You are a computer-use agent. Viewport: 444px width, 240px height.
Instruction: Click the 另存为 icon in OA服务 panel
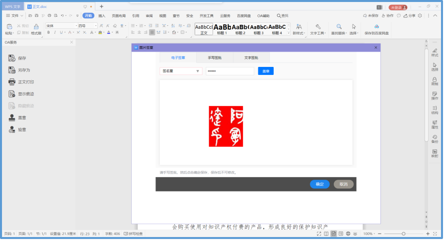11,70
